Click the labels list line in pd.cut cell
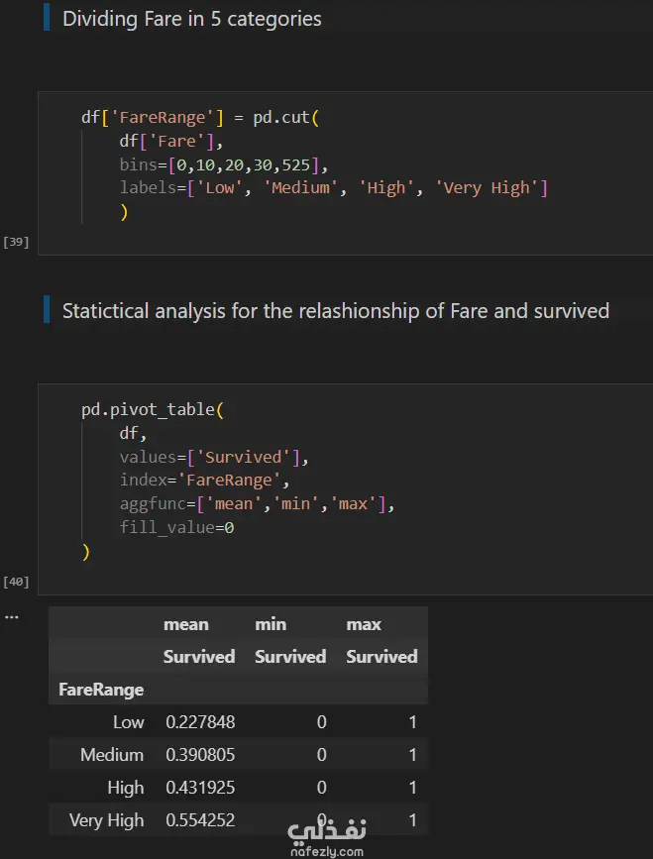Viewport: 653px width, 859px height. (333, 188)
